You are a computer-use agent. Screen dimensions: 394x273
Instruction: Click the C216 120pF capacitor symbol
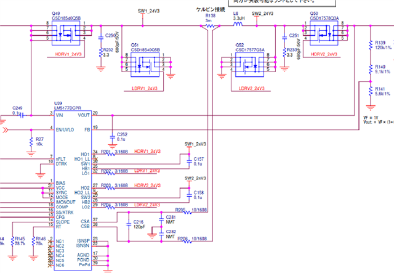tap(129, 224)
